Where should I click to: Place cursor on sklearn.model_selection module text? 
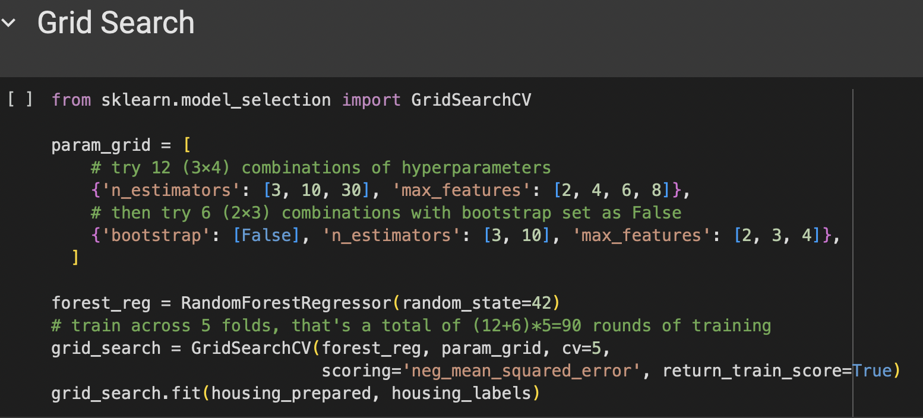[x=216, y=100]
